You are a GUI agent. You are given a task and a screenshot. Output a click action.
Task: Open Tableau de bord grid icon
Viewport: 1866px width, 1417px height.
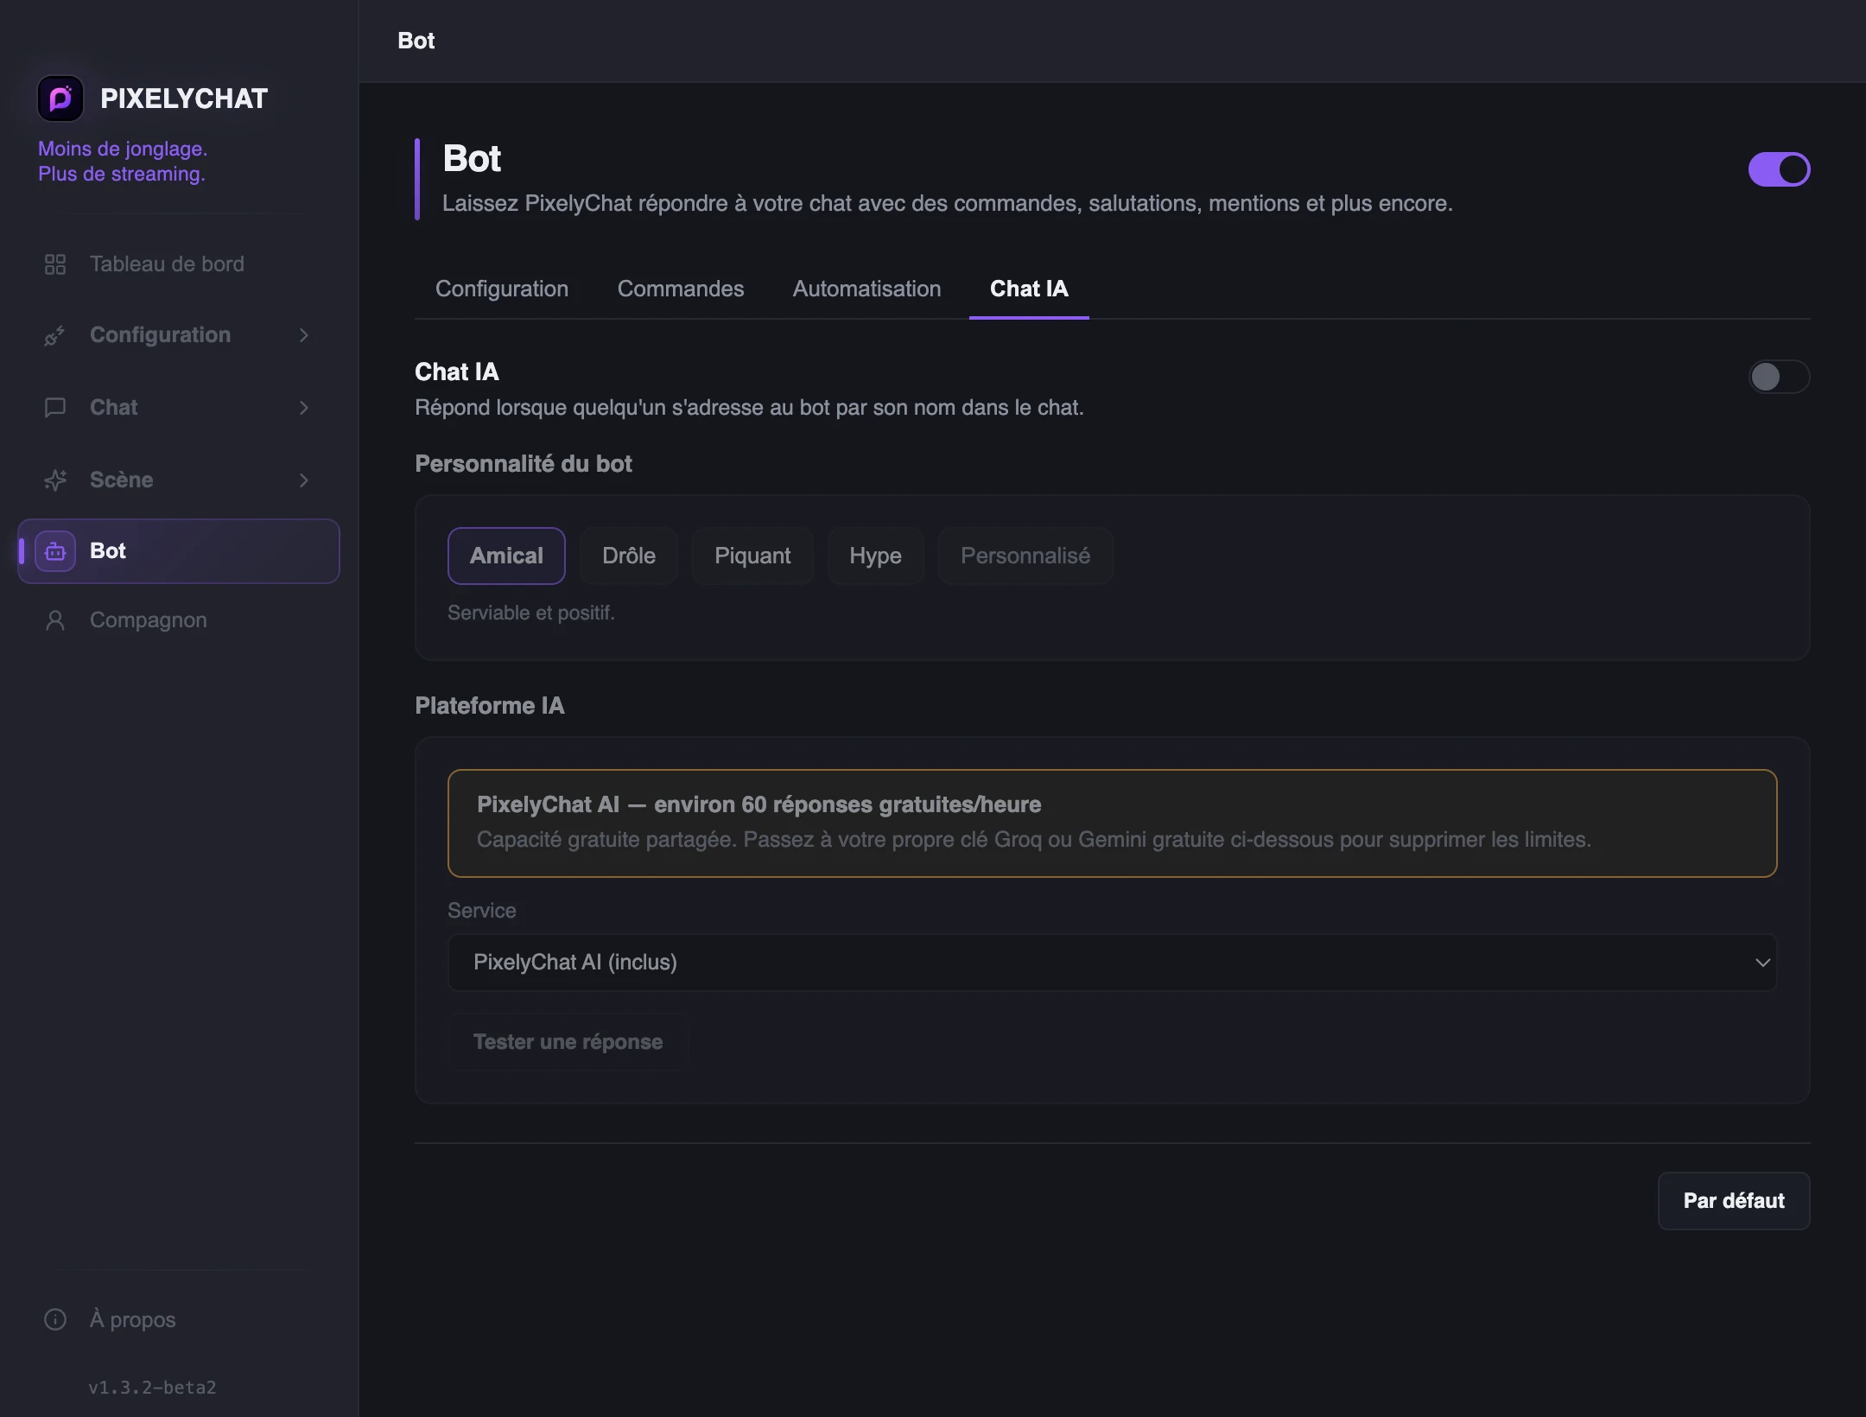pos(55,264)
